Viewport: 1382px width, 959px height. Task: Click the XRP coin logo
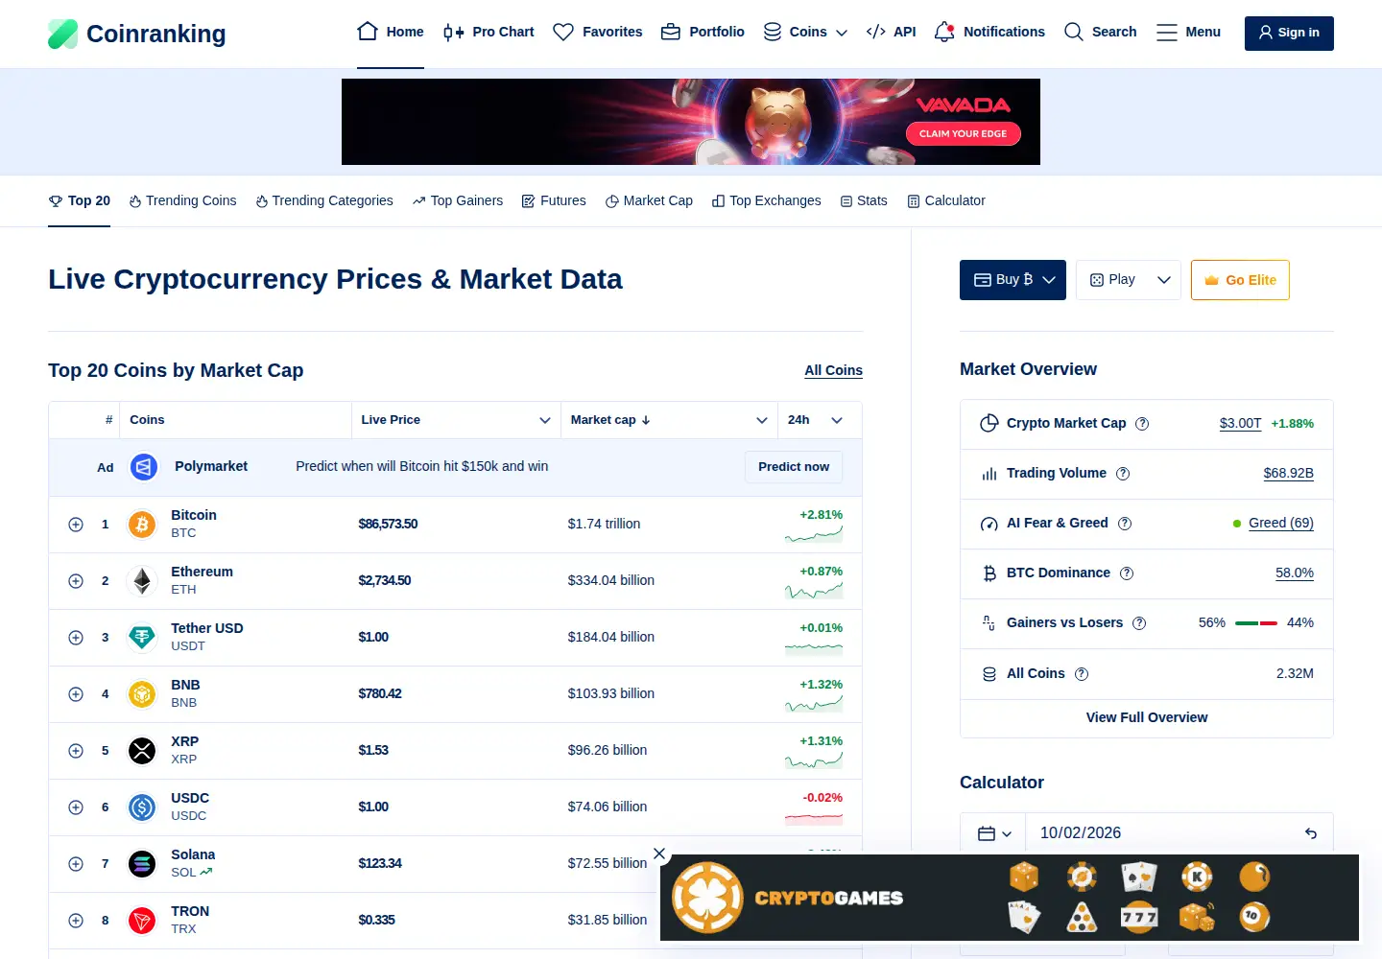coord(142,751)
